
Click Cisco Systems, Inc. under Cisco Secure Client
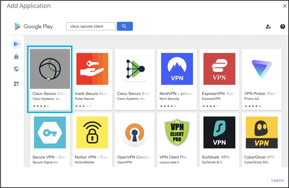pyautogui.click(x=47, y=99)
